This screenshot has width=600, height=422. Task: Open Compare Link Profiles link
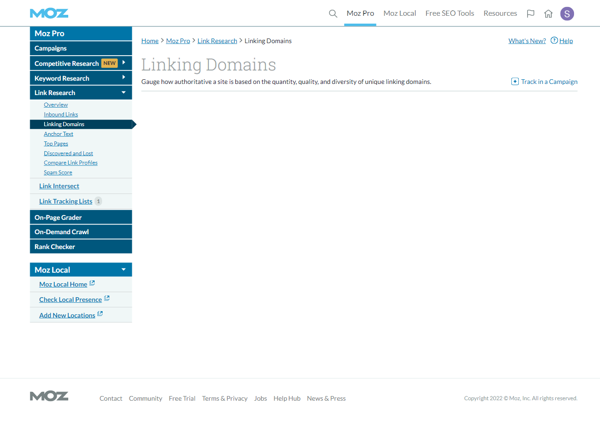(71, 163)
